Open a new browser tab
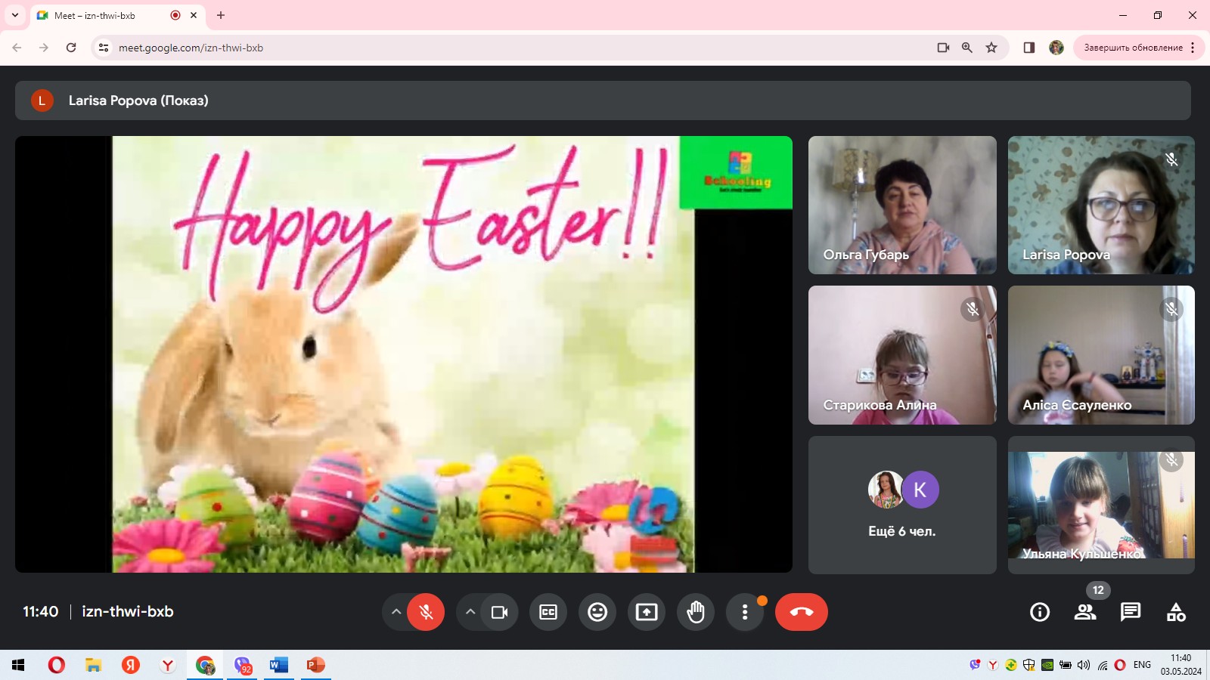This screenshot has height=680, width=1210. click(221, 15)
